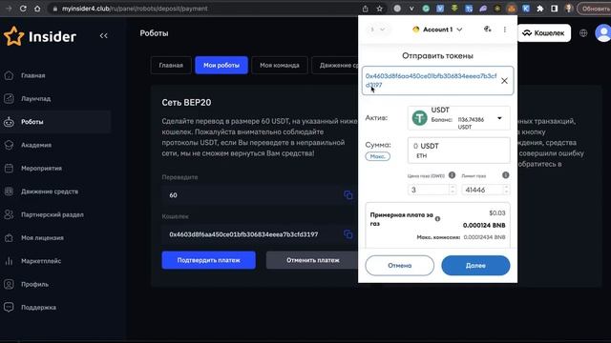The height and width of the screenshot is (343, 611).
Task: Open MetaMask network selector
Action: 378,30
